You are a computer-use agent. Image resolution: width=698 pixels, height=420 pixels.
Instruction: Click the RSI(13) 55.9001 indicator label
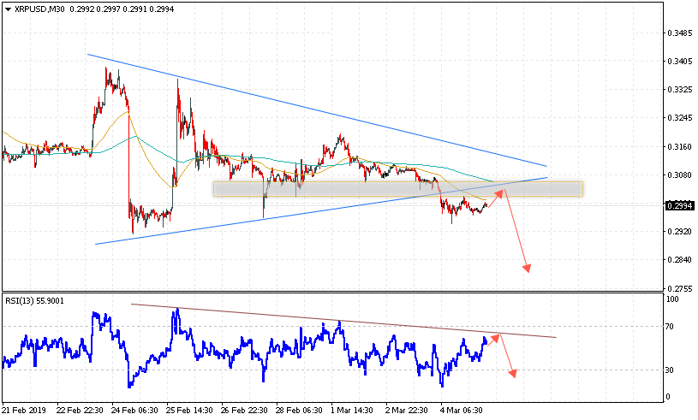tap(34, 300)
